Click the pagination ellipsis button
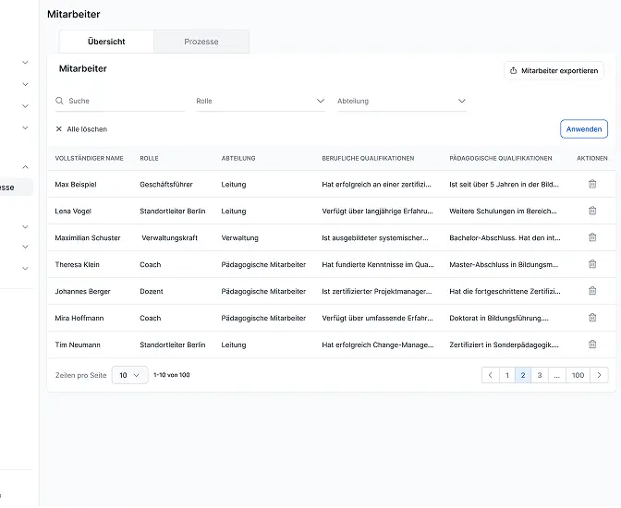The image size is (621, 508). pos(557,375)
